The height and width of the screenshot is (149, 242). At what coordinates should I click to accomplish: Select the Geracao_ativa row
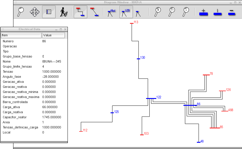click(34, 82)
